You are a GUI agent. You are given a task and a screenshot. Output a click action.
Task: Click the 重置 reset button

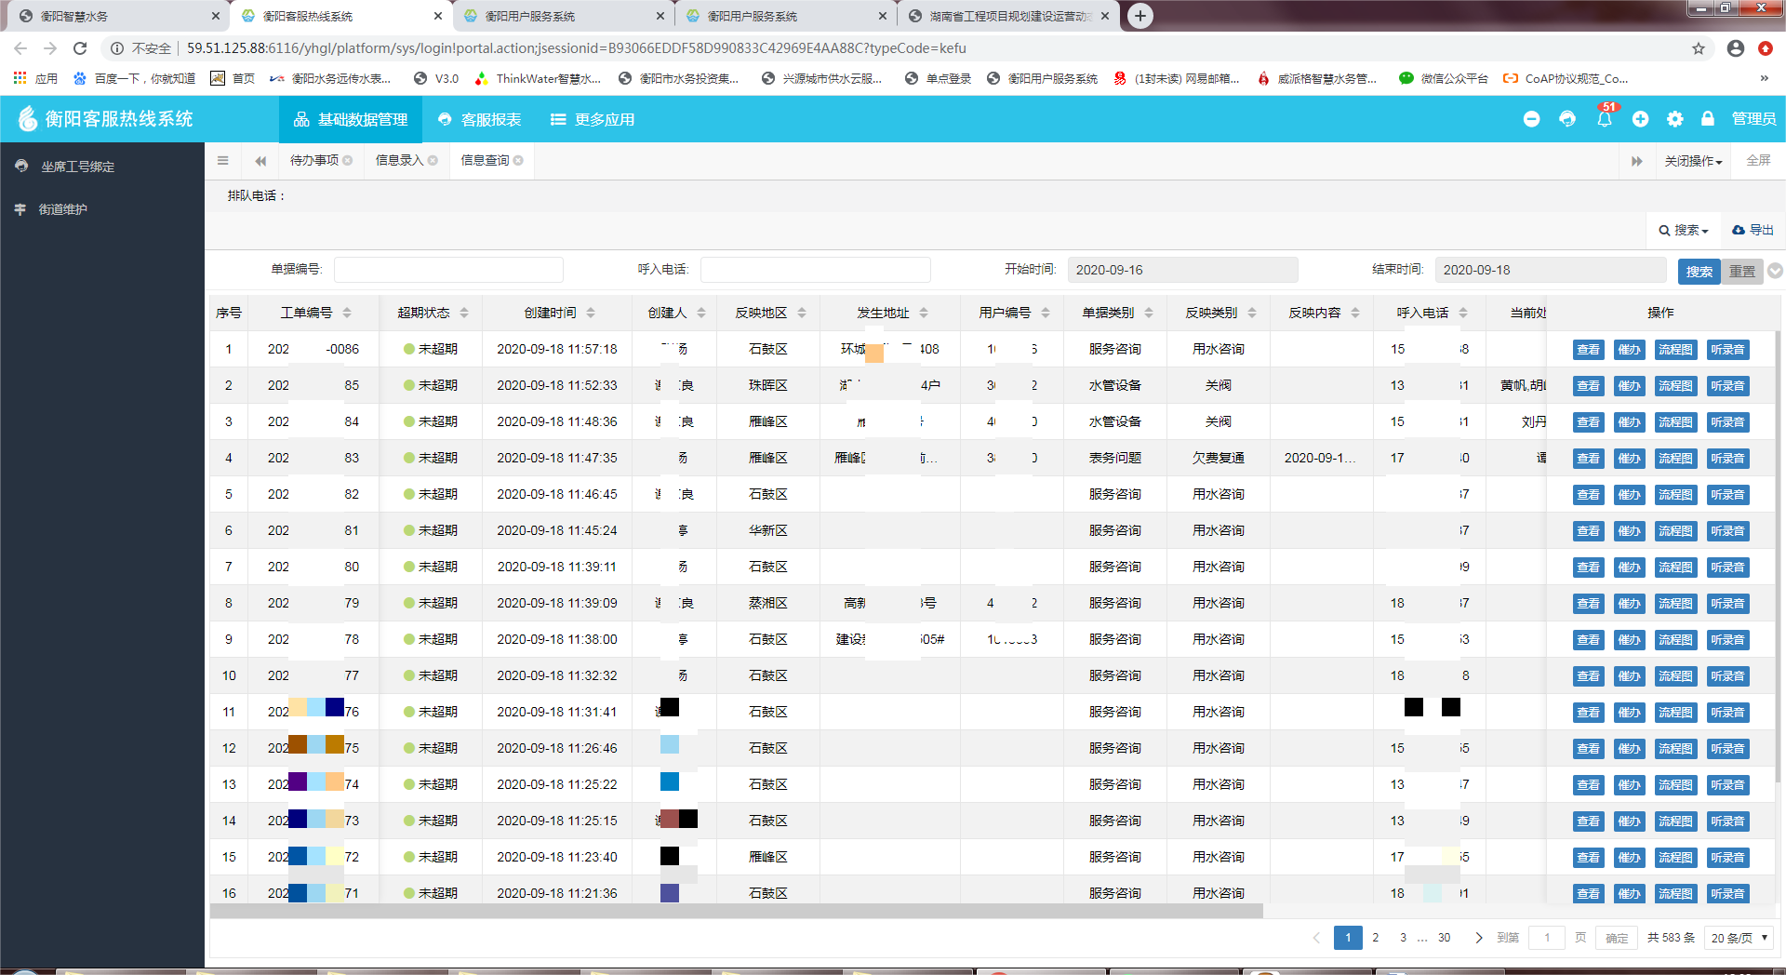(x=1741, y=271)
